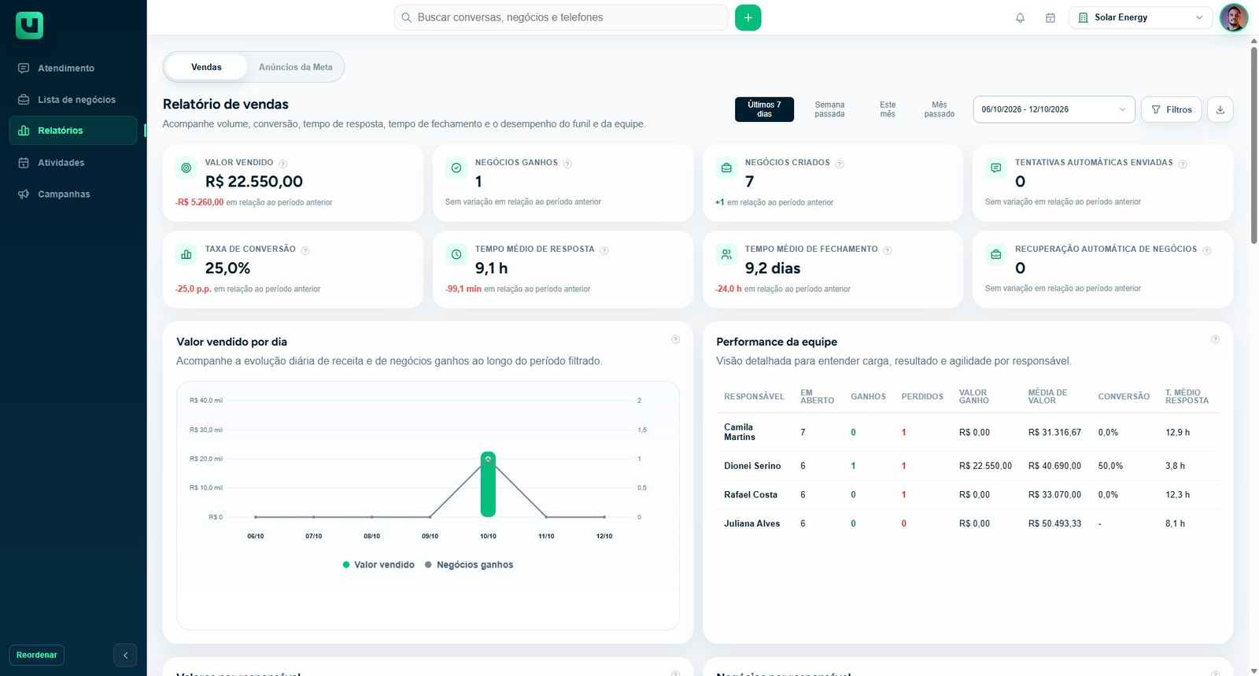Show help for Tentativas Automáticas Enviadas
Screen dimensions: 1259x676
tap(1183, 164)
